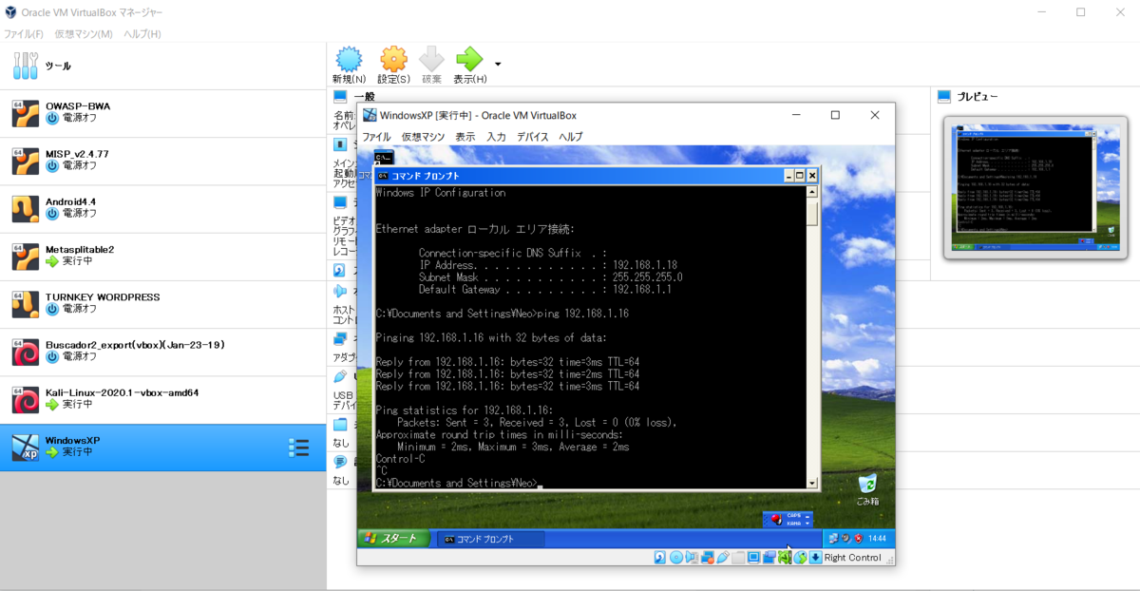
Task: Click the VM network status icon
Action: [708, 557]
